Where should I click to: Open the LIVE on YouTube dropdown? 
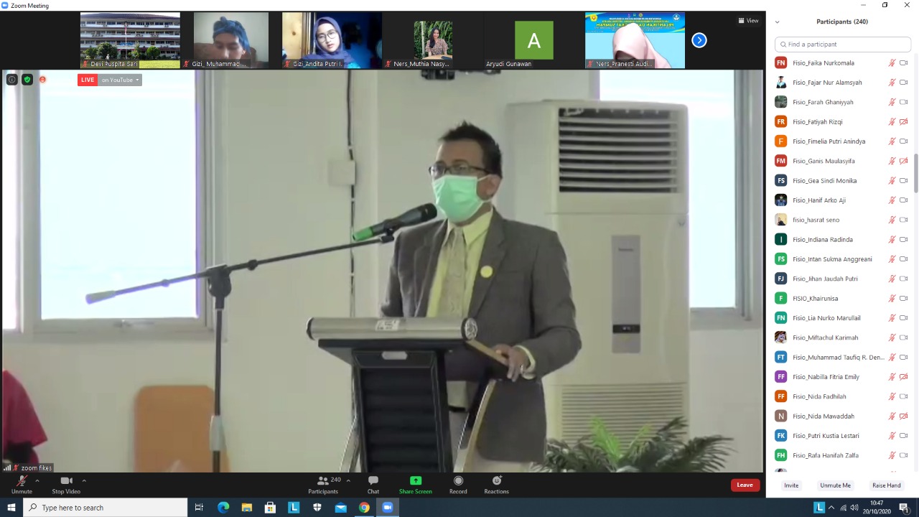point(120,80)
